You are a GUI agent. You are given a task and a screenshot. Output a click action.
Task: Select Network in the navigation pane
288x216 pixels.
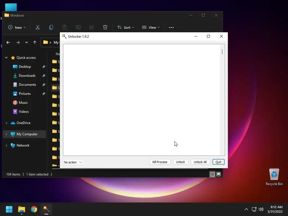point(23,145)
